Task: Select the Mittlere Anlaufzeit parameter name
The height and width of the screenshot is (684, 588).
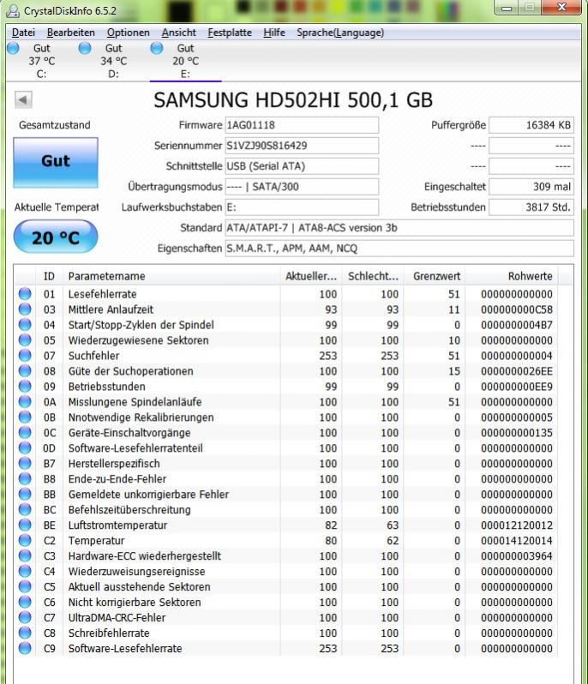Action: click(x=111, y=309)
